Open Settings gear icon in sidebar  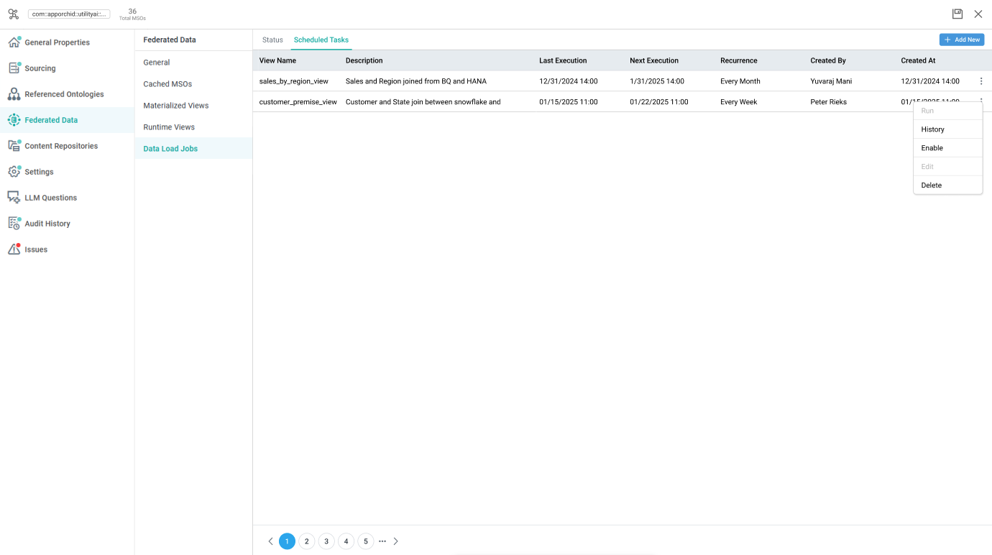pos(14,172)
